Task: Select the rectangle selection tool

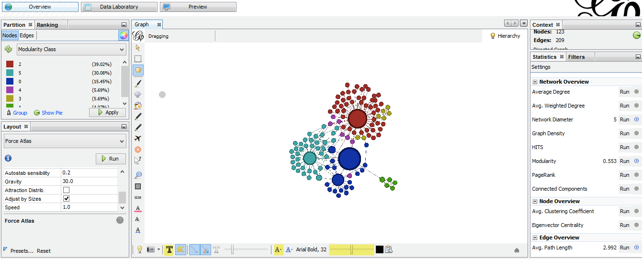Action: click(x=138, y=59)
